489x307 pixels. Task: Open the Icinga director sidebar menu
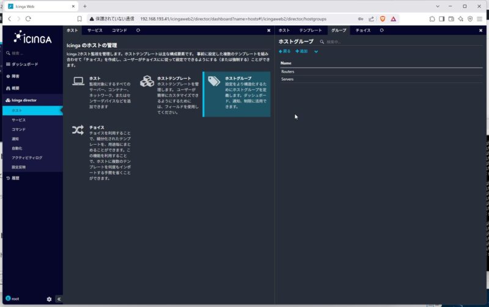pos(24,100)
